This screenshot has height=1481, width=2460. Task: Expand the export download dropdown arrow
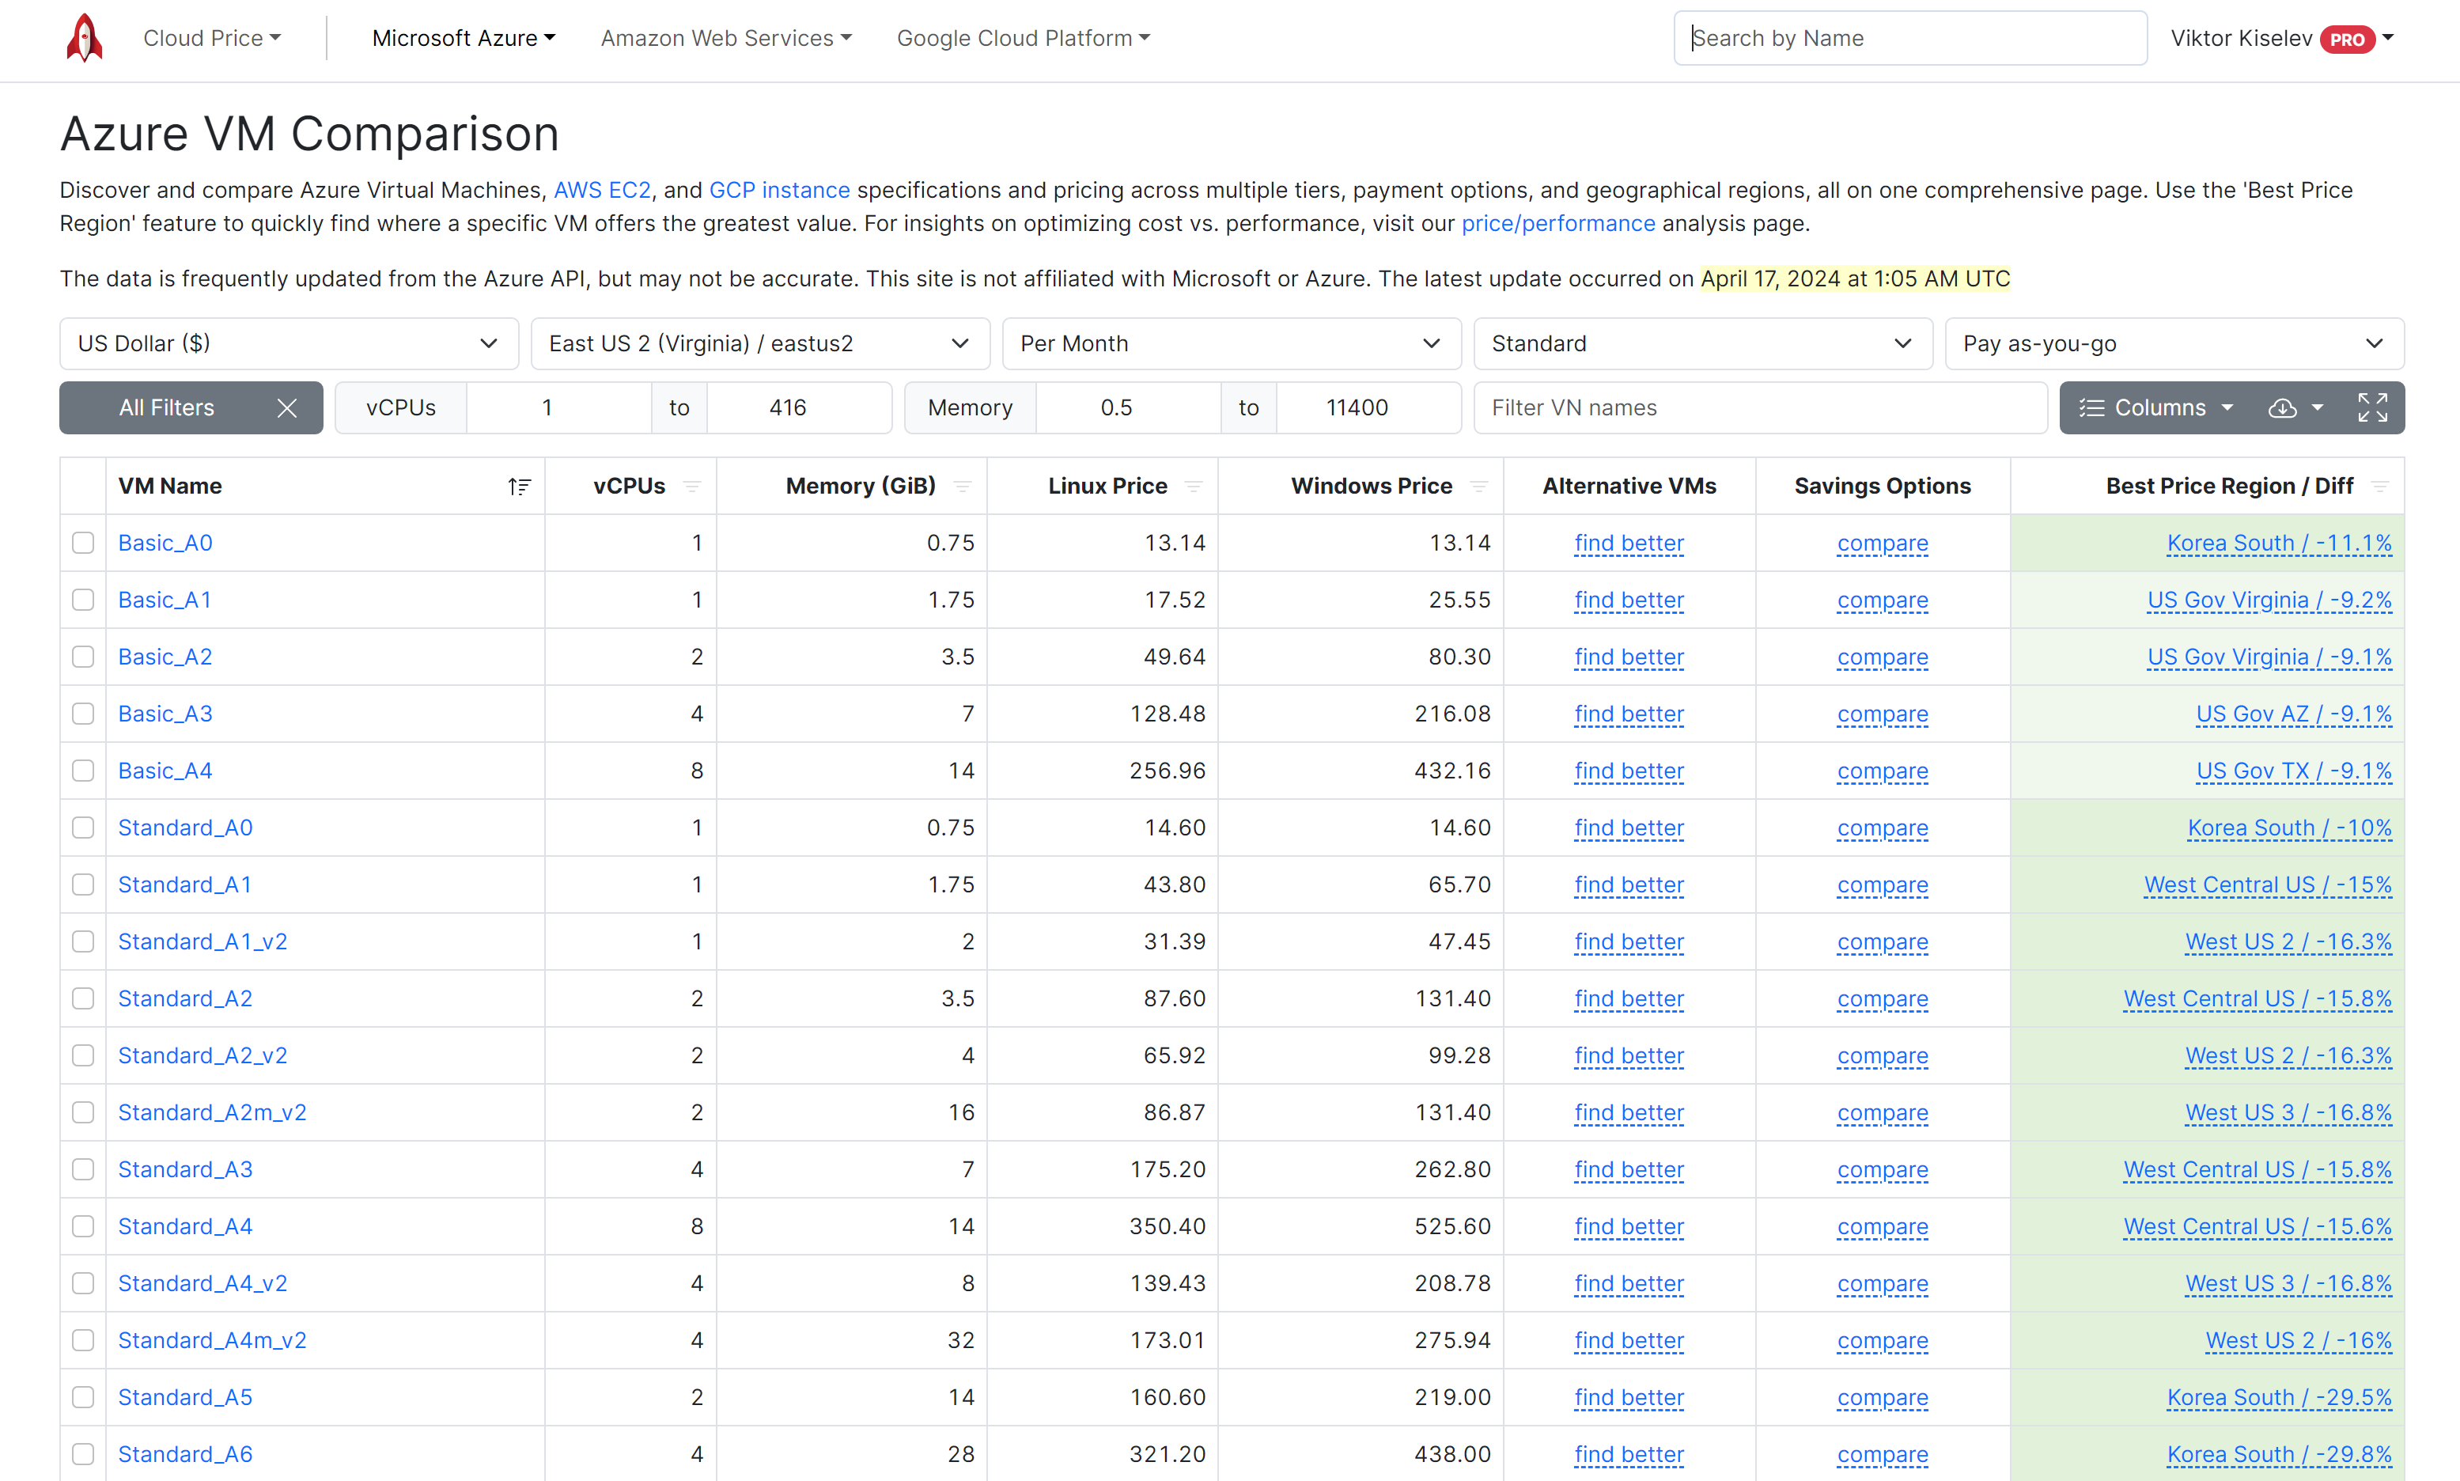tap(2318, 408)
